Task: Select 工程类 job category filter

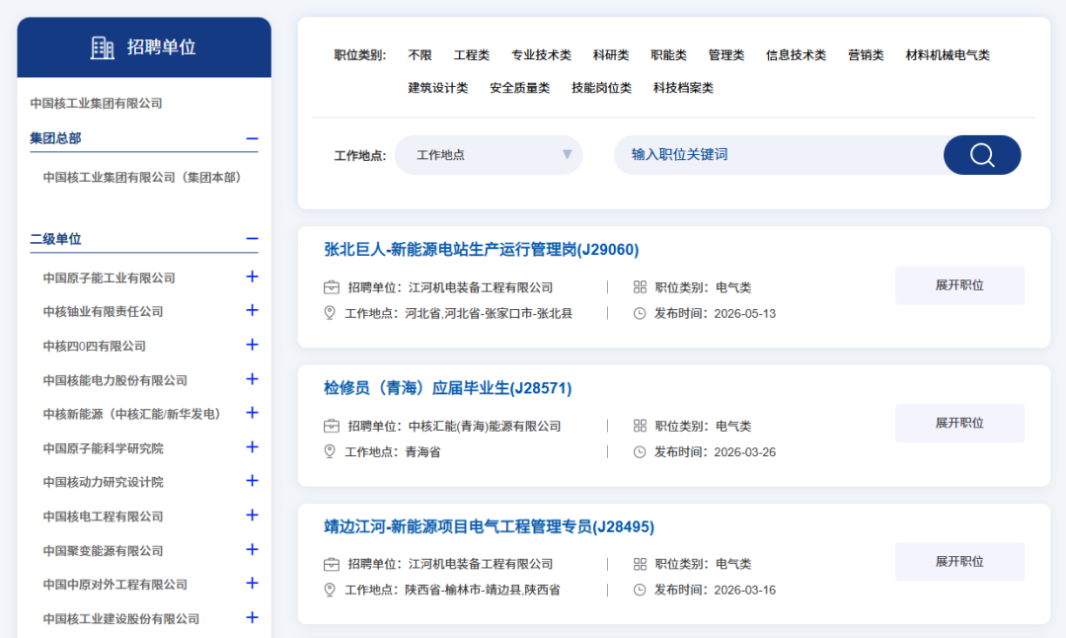Action: (x=471, y=55)
